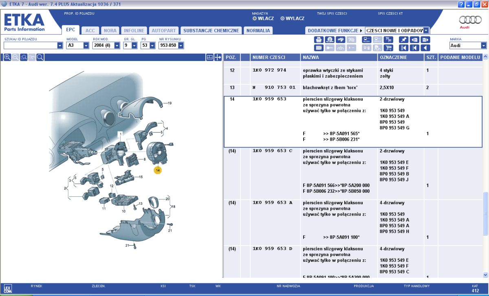Open the Substancje Chemiczne tab
The height and width of the screenshot is (296, 489).
[211, 30]
